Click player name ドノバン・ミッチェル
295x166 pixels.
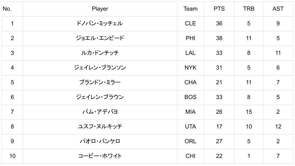100,23
